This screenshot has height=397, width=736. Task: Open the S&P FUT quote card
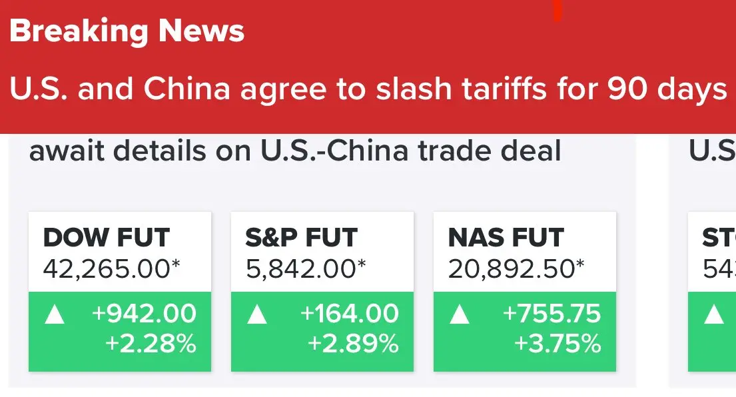coord(322,291)
